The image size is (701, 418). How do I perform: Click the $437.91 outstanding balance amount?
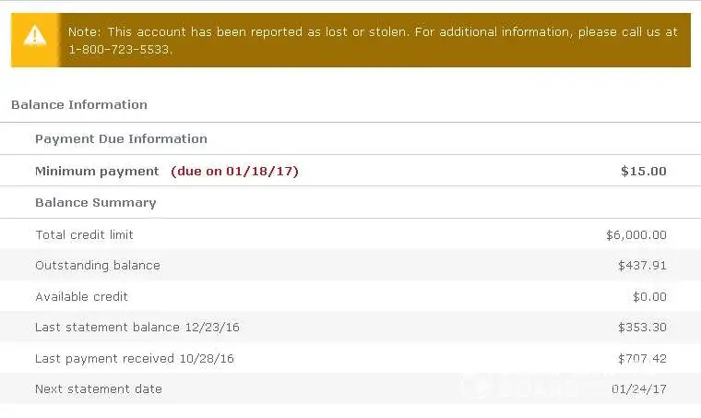(x=642, y=266)
